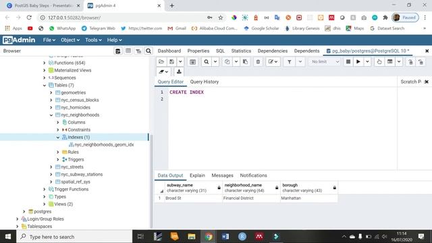The width and height of the screenshot is (432, 243).
Task: Click the Filtered Rows icon in Browser panel
Action: tap(138, 51)
